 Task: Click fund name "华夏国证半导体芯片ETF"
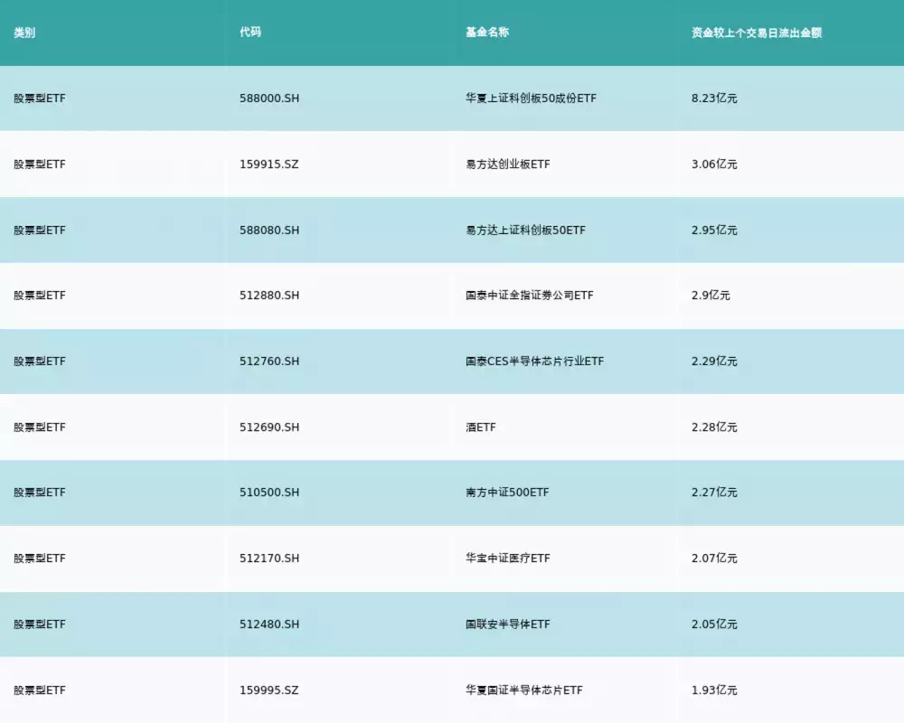pyautogui.click(x=524, y=690)
